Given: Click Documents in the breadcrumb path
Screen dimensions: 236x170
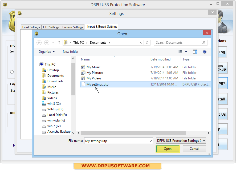Looking at the screenshot, I should 98,43.
